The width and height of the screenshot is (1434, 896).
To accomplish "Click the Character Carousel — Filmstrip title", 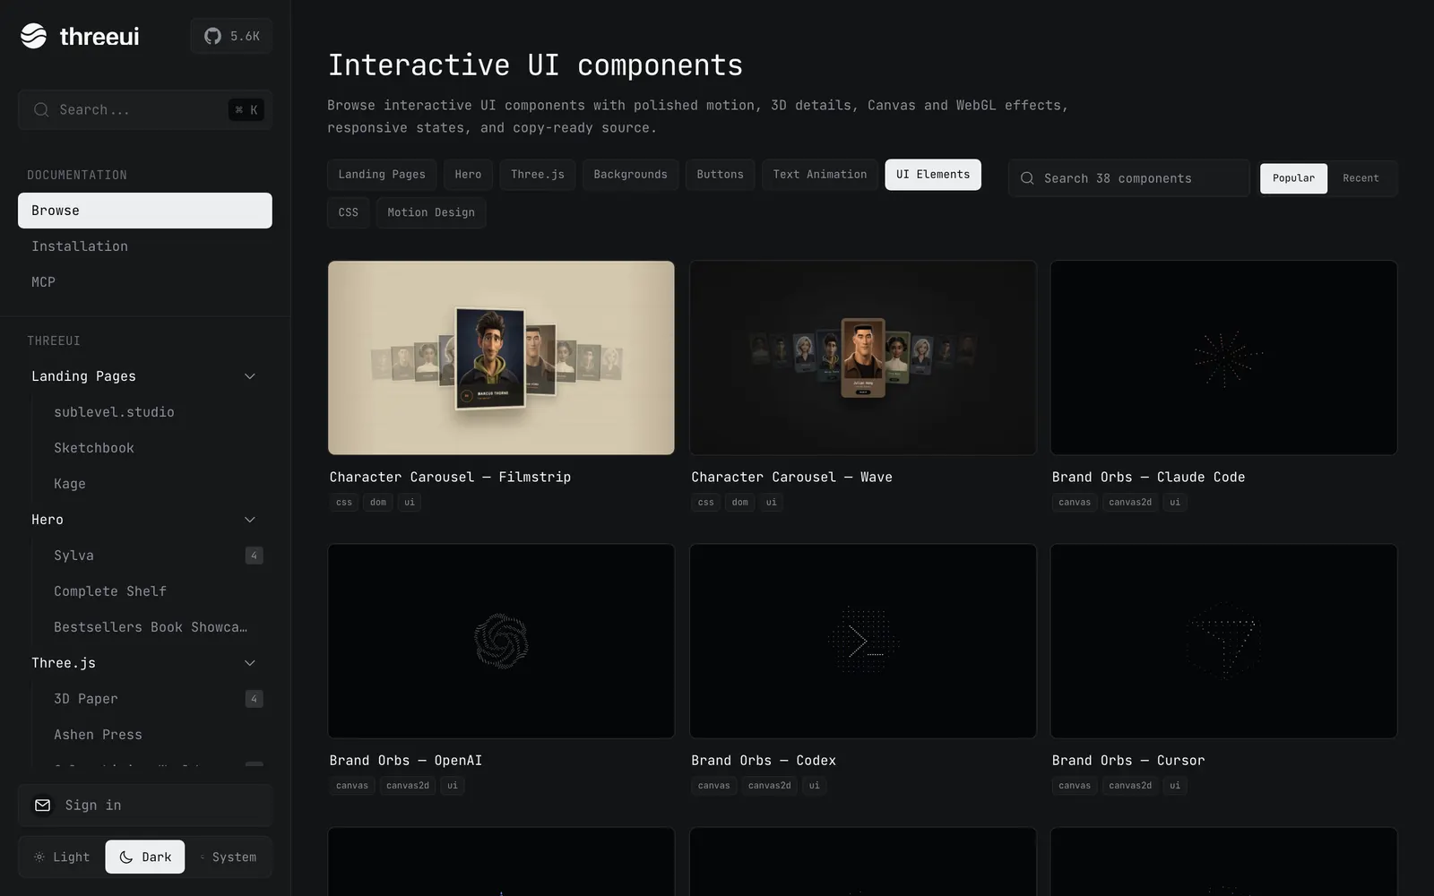I will point(450,478).
